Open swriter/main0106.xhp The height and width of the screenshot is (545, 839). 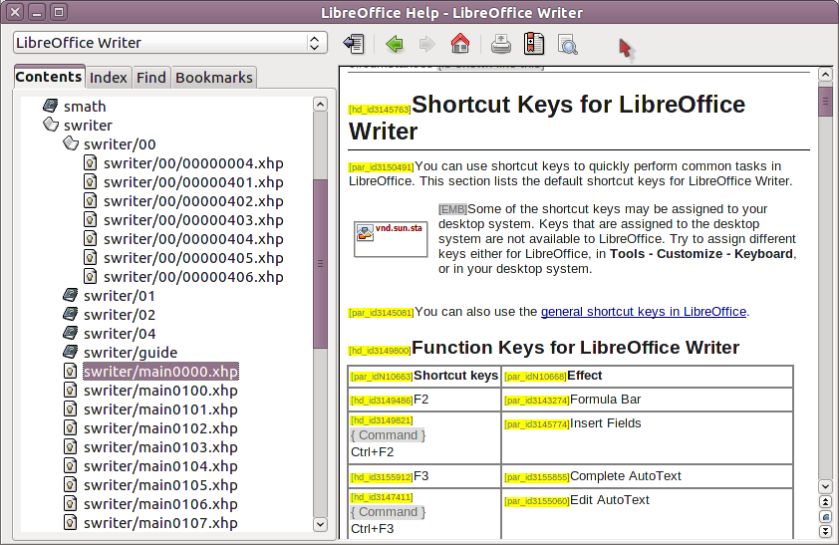click(160, 504)
